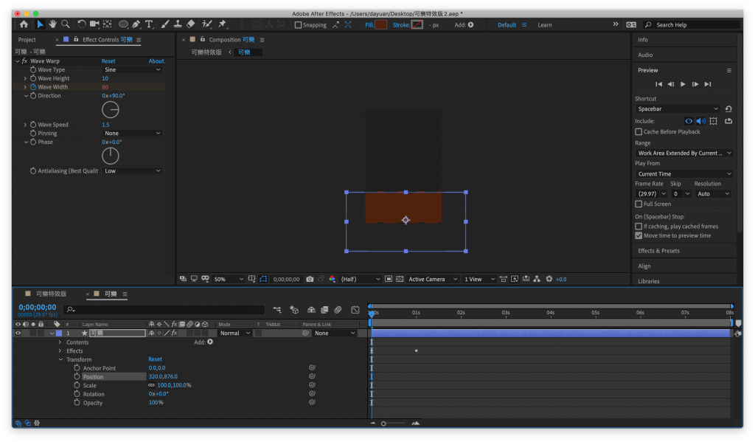The height and width of the screenshot is (442, 755).
Task: Select the Zoom tool
Action: tap(66, 24)
